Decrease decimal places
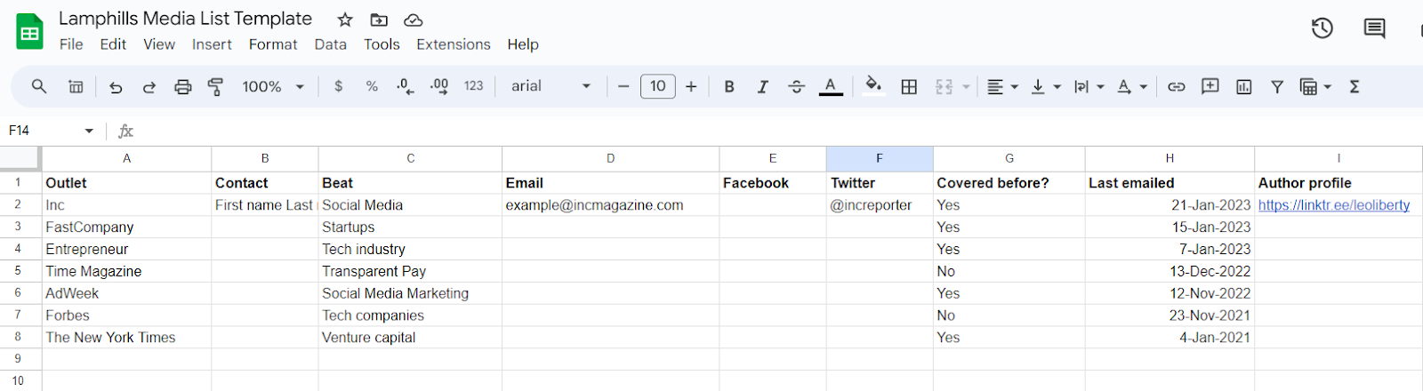The image size is (1423, 391). tap(405, 86)
